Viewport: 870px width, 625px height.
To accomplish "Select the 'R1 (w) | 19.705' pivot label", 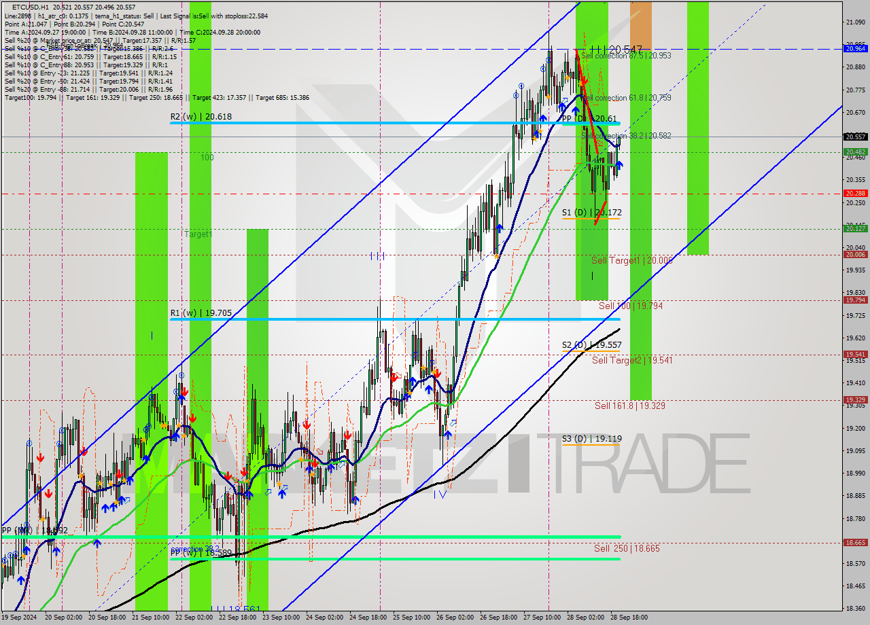I will tap(201, 313).
